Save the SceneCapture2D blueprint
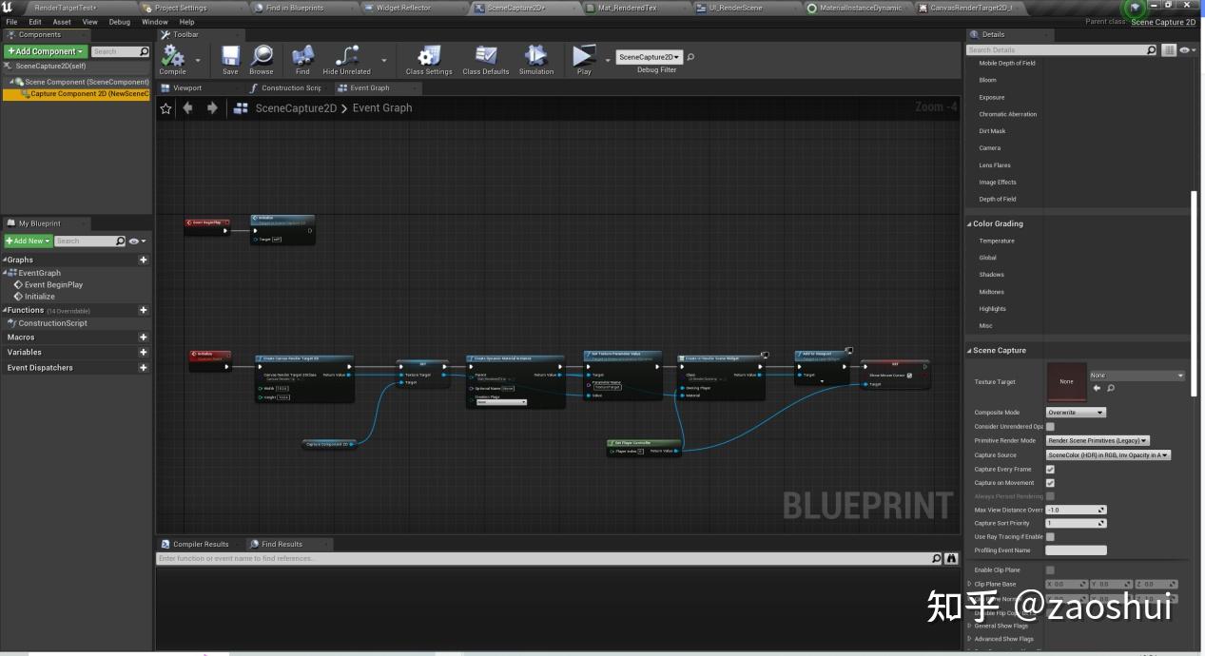Screen dimensions: 1205x656 tap(229, 58)
